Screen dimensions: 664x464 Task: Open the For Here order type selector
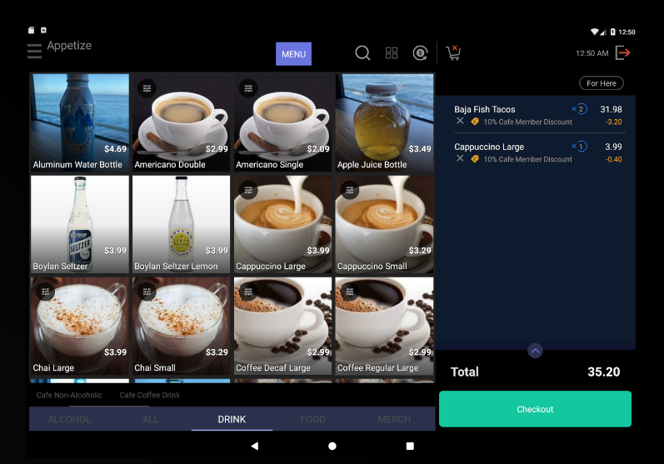(x=601, y=83)
